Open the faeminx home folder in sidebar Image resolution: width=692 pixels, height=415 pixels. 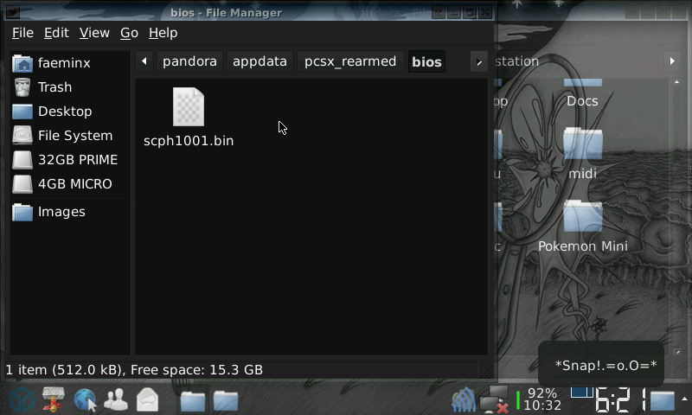[63, 63]
